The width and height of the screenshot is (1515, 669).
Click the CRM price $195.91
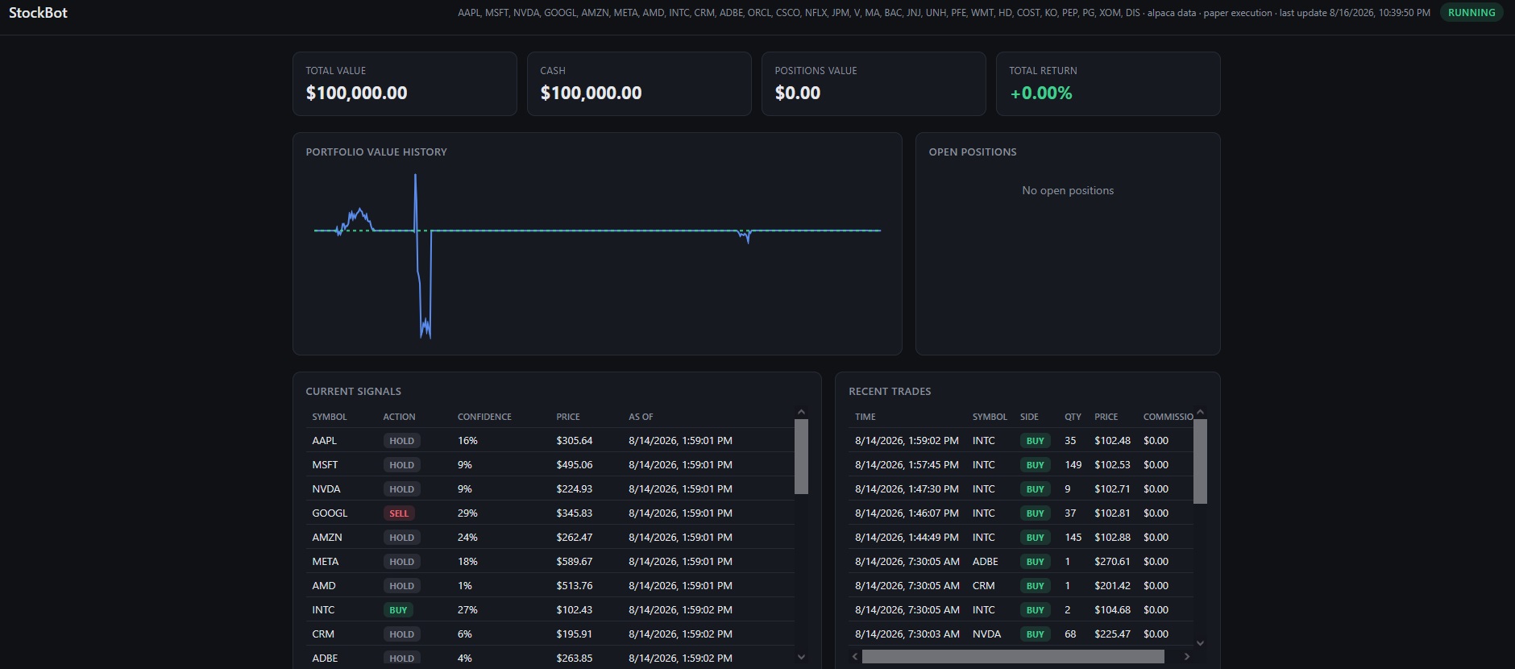pyautogui.click(x=574, y=634)
